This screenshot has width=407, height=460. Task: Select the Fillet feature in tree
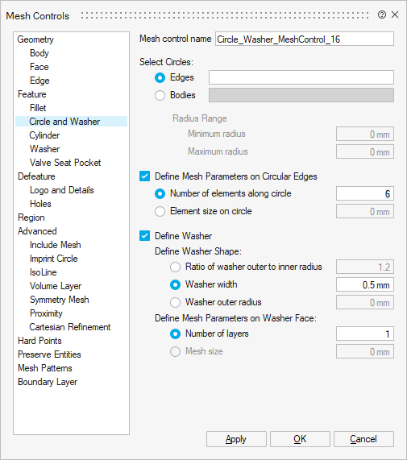pyautogui.click(x=38, y=108)
